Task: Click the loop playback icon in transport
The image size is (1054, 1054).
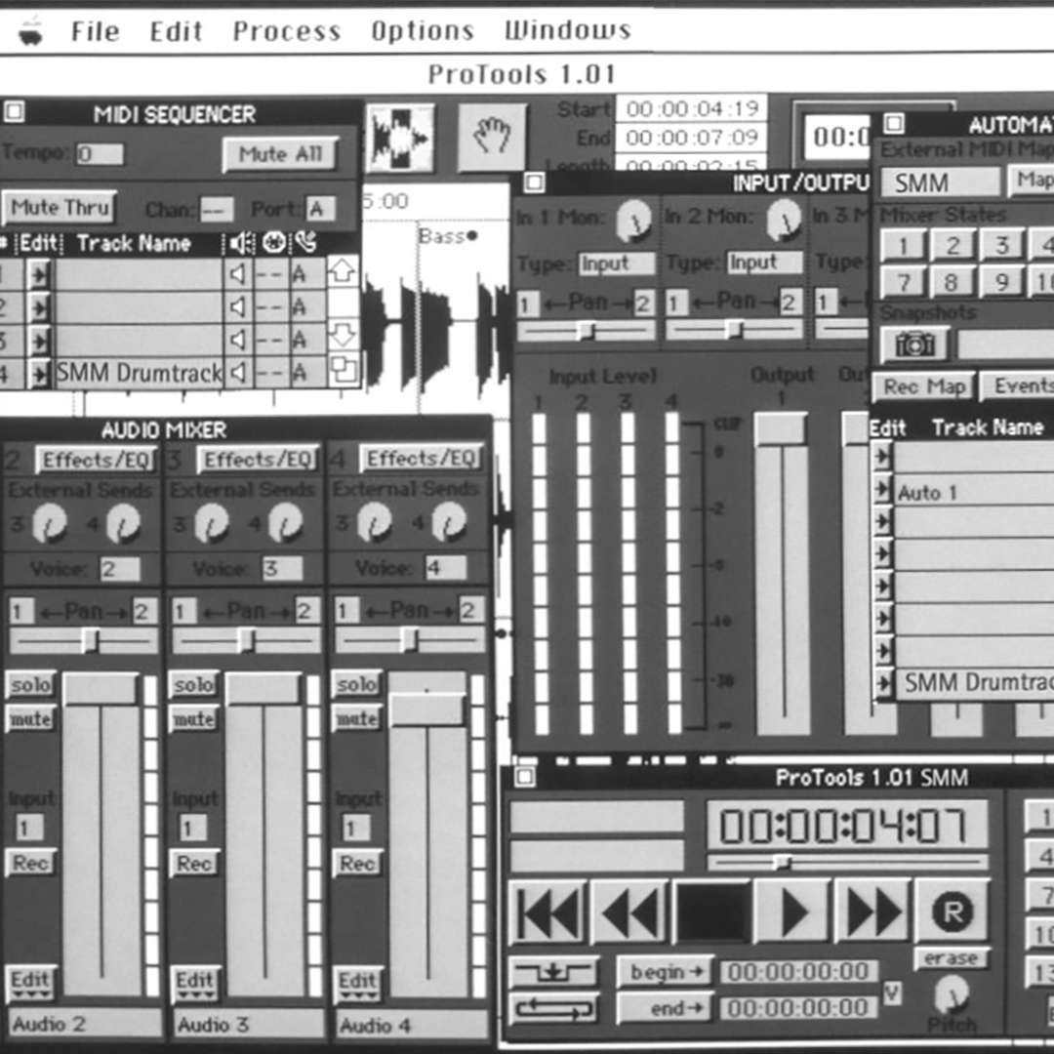Action: (552, 1008)
